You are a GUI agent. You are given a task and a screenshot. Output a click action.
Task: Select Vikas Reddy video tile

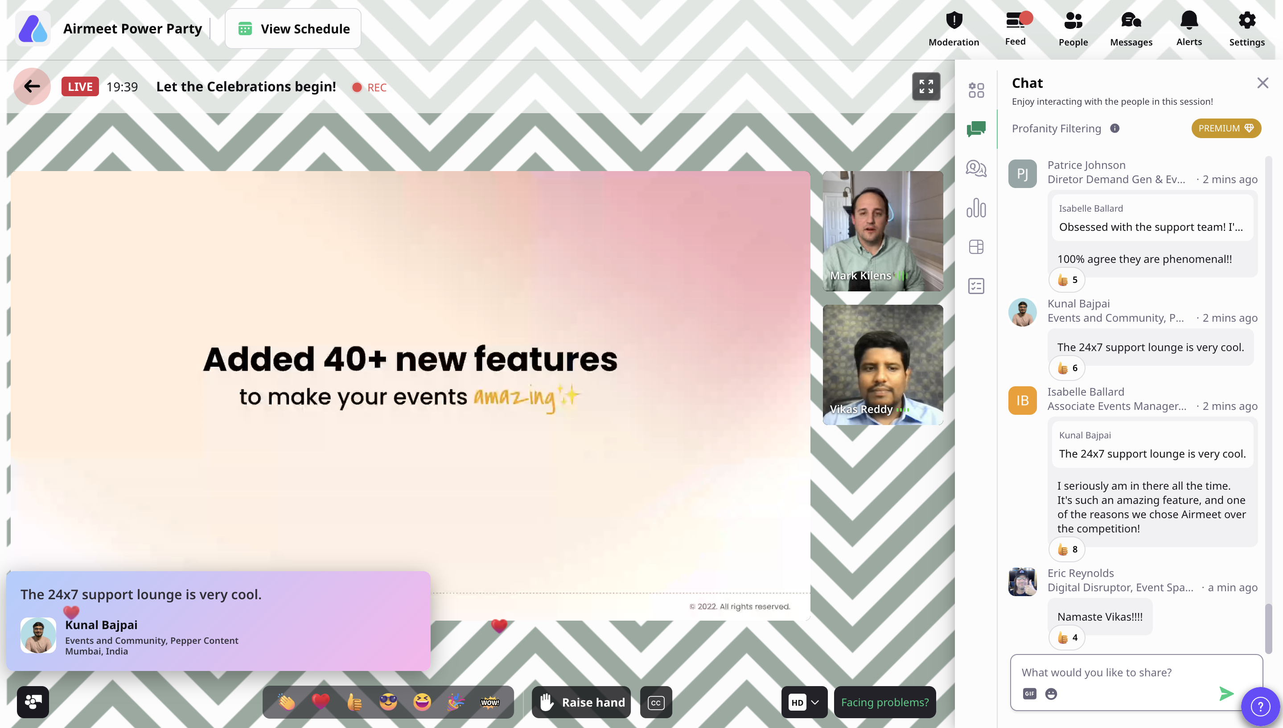point(883,365)
